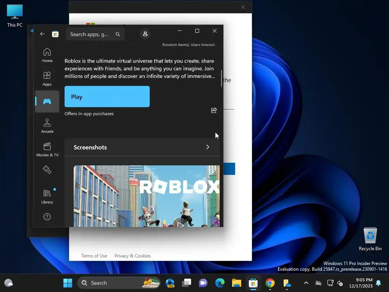Open the Store account profile icon

tap(145, 34)
